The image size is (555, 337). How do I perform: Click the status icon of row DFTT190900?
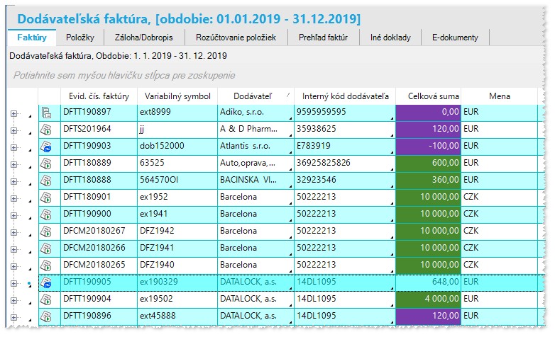tap(45, 215)
